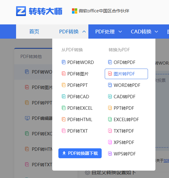Click the 转换为PDF column heading
The height and width of the screenshot is (178, 169).
coord(119,50)
